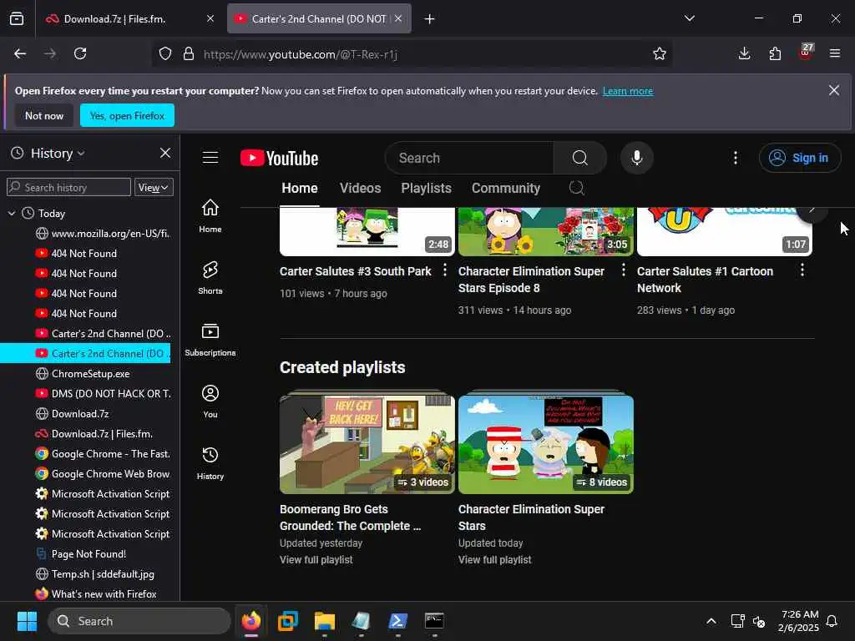Play Carter Salutes #3 South Park video thumbnail
The height and width of the screenshot is (641, 855).
coord(367,231)
